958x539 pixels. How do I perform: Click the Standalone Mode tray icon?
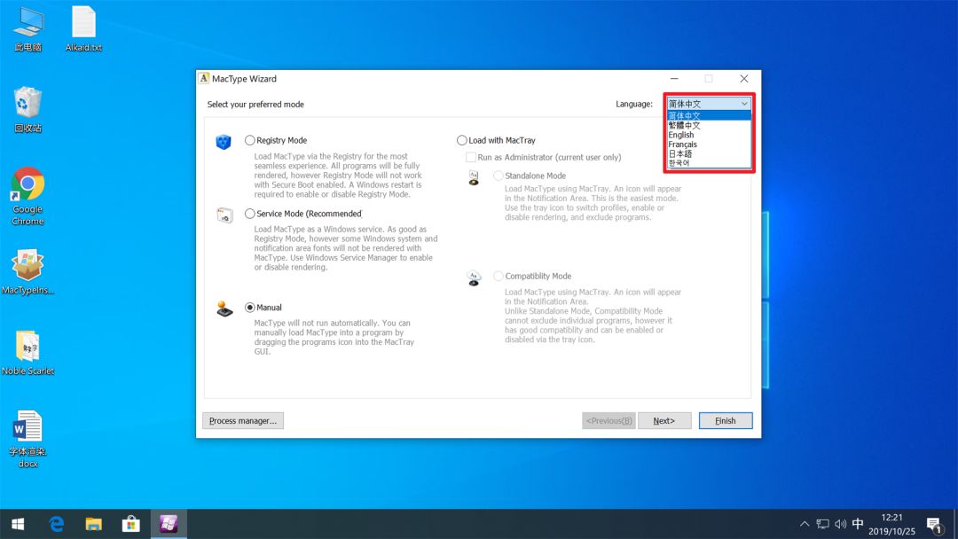(474, 177)
